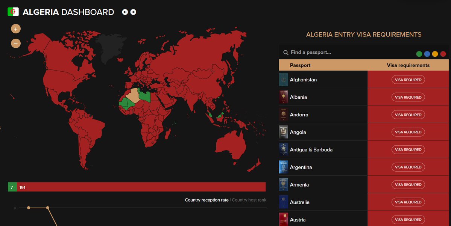
Task: Zoom in the map with plus button
Action: 16,29
